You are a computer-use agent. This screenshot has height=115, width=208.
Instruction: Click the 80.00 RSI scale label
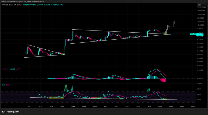[x=199, y=89]
